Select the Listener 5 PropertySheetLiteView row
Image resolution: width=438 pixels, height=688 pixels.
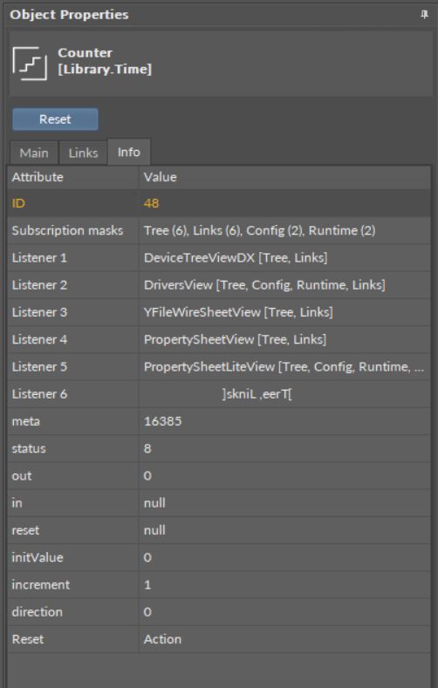pos(219,366)
